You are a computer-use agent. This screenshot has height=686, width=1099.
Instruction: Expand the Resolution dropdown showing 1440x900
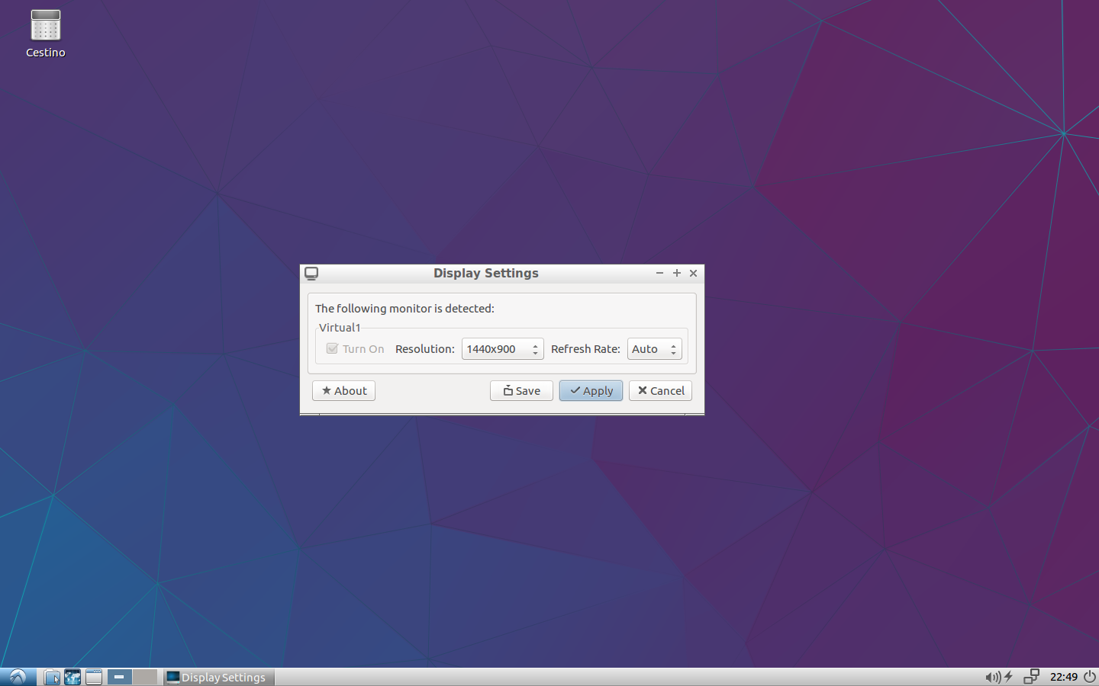(502, 349)
